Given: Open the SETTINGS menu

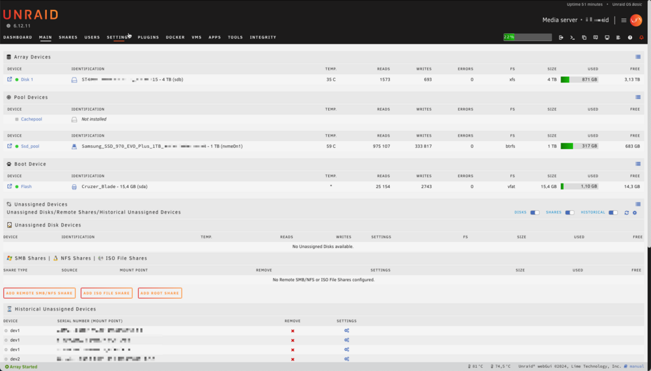Looking at the screenshot, I should coord(118,37).
